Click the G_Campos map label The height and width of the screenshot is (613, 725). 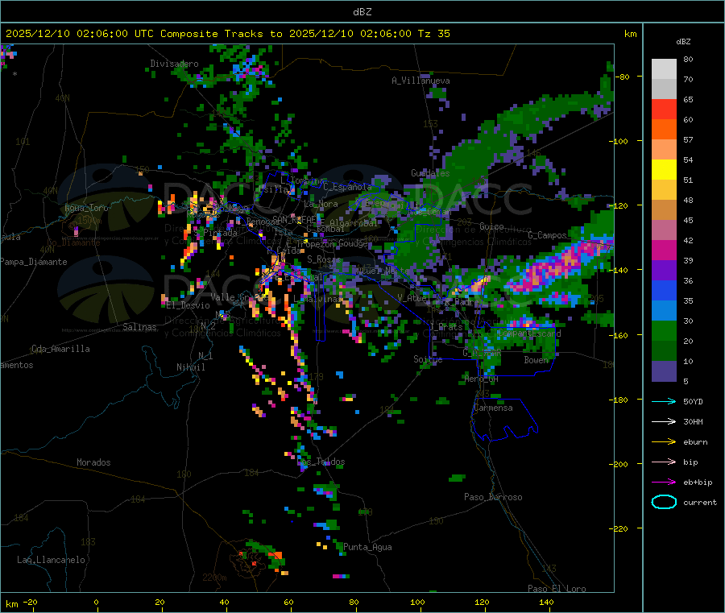547,235
